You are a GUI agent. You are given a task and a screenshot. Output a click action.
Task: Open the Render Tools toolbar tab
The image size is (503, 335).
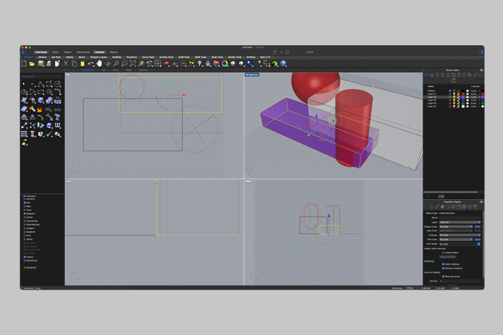[x=235, y=57]
